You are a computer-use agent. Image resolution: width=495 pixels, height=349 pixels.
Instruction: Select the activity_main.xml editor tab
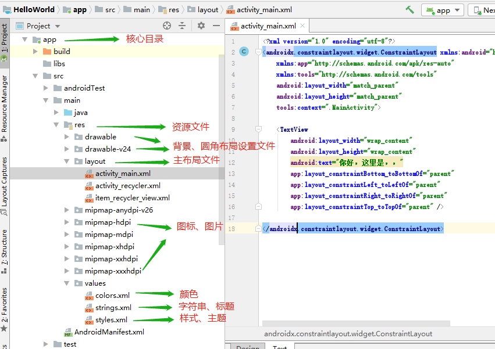(268, 26)
